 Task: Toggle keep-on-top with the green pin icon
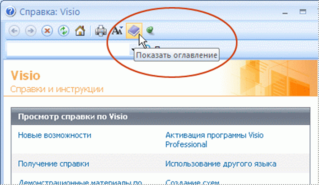pyautogui.click(x=150, y=31)
